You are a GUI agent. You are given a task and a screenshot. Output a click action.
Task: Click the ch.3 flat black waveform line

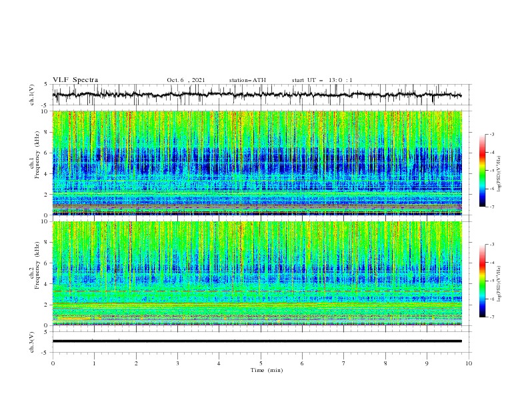click(257, 341)
